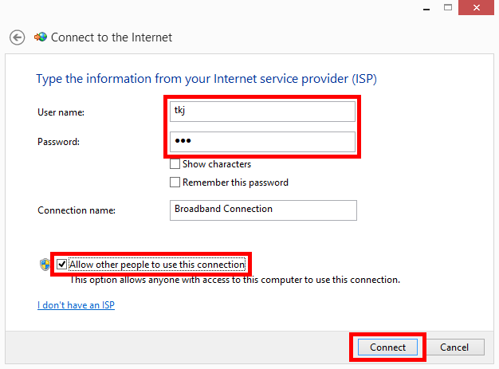Click the "User name:" label

point(61,112)
